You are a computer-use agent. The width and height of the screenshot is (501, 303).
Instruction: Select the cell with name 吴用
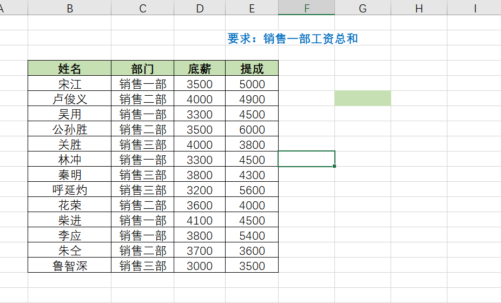coord(70,114)
